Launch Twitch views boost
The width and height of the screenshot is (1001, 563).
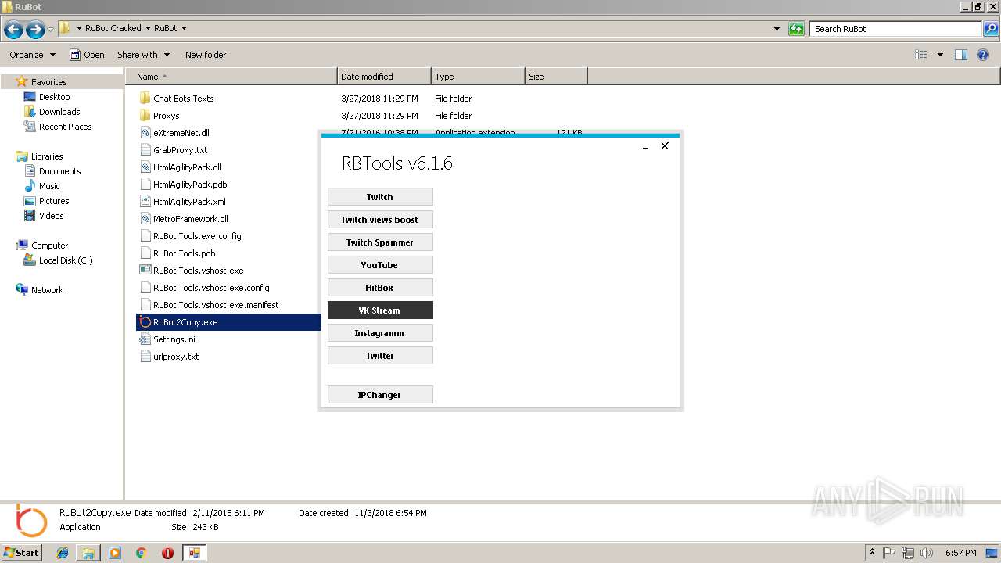pyautogui.click(x=380, y=220)
